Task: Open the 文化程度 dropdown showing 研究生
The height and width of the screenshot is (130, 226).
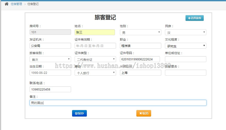Action: pyautogui.click(x=186, y=46)
